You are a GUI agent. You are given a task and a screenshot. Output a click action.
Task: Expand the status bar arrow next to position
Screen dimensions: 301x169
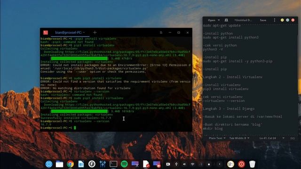coord(283,138)
